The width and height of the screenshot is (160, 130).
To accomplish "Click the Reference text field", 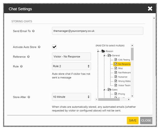I will pyautogui.click(x=71, y=56).
